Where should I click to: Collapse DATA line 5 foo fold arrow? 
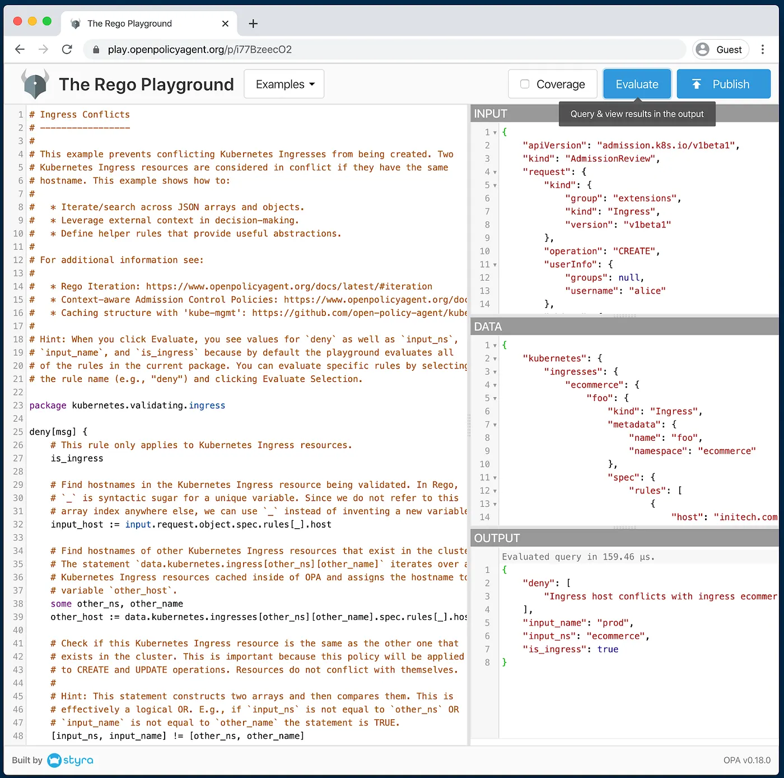[x=495, y=399]
